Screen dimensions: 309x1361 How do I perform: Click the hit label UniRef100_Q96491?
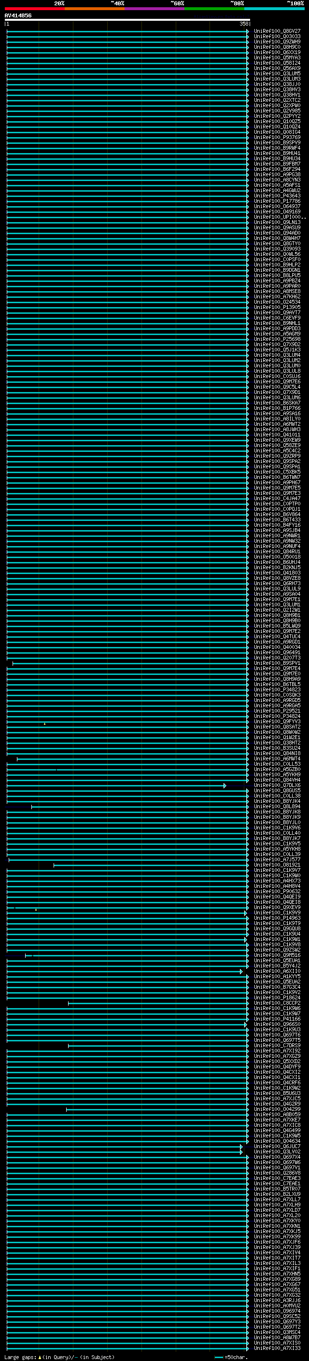277,653
